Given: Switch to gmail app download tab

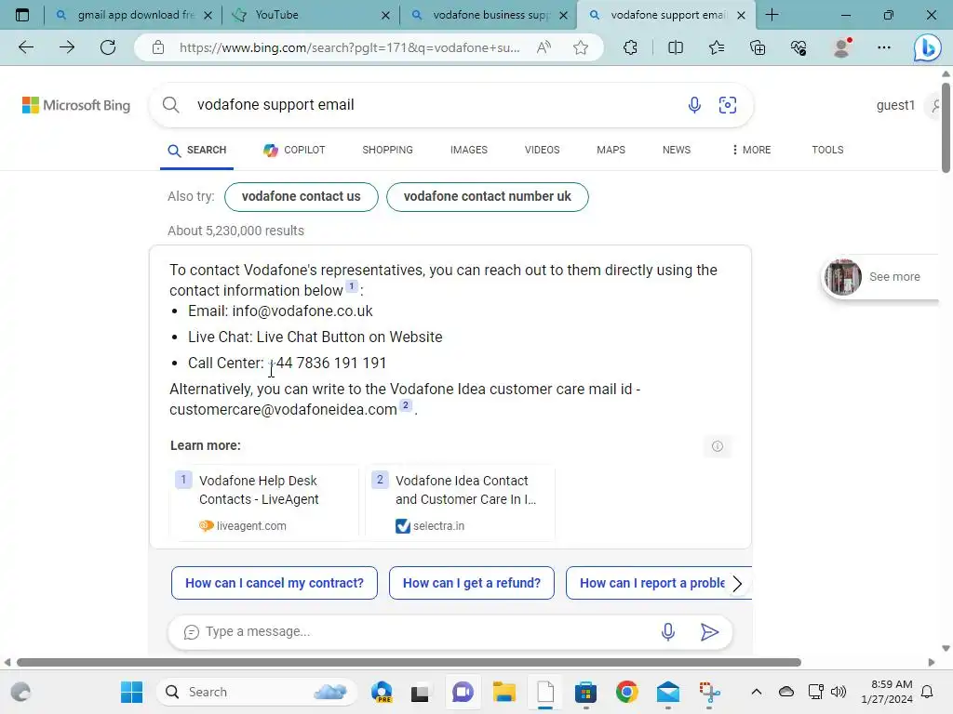Looking at the screenshot, I should [136, 15].
